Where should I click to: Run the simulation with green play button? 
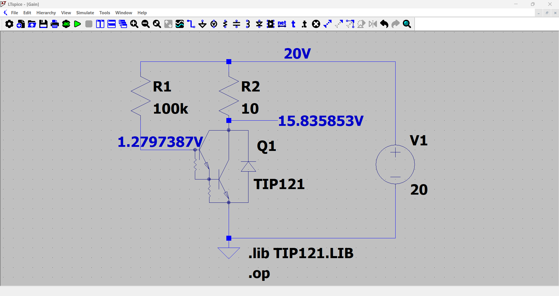click(x=77, y=24)
